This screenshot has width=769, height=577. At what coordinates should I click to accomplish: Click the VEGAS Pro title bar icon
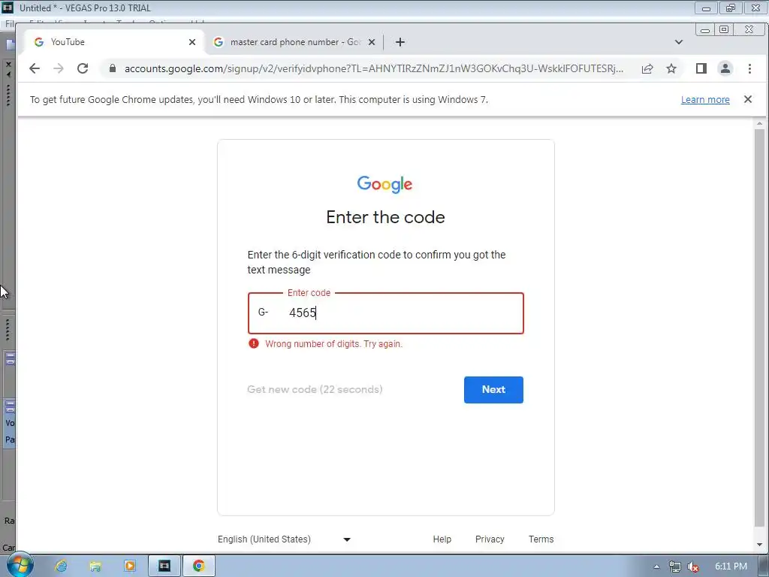[8, 8]
